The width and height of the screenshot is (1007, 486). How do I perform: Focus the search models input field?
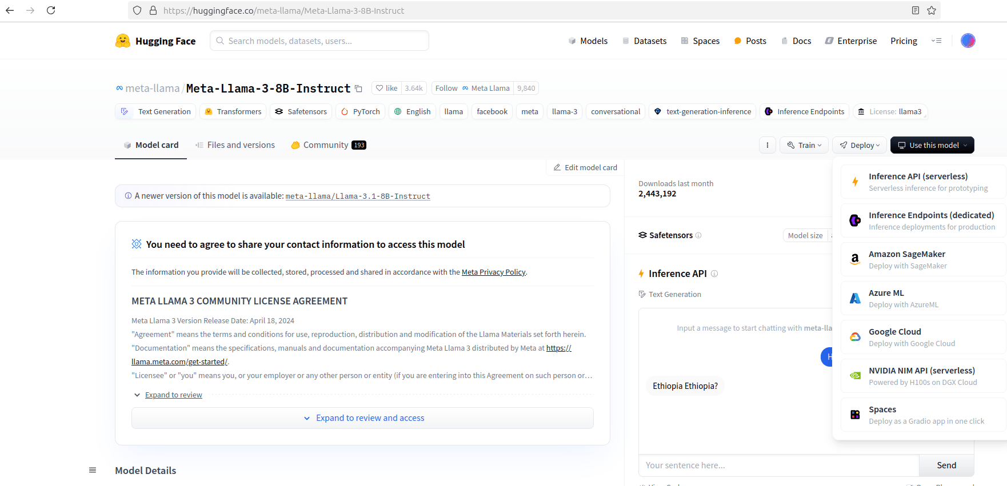coord(319,41)
